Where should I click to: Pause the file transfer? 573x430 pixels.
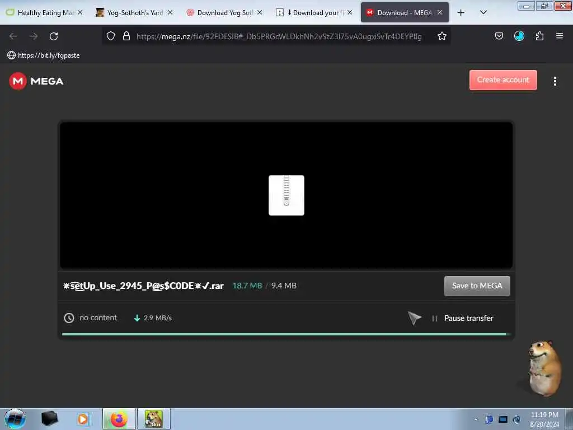coord(463,318)
